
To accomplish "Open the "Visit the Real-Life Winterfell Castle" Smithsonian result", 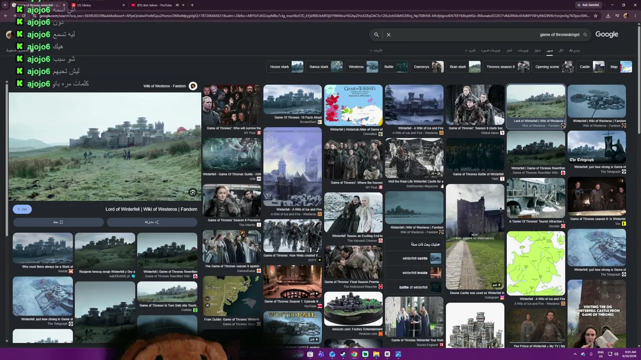I will click(414, 163).
